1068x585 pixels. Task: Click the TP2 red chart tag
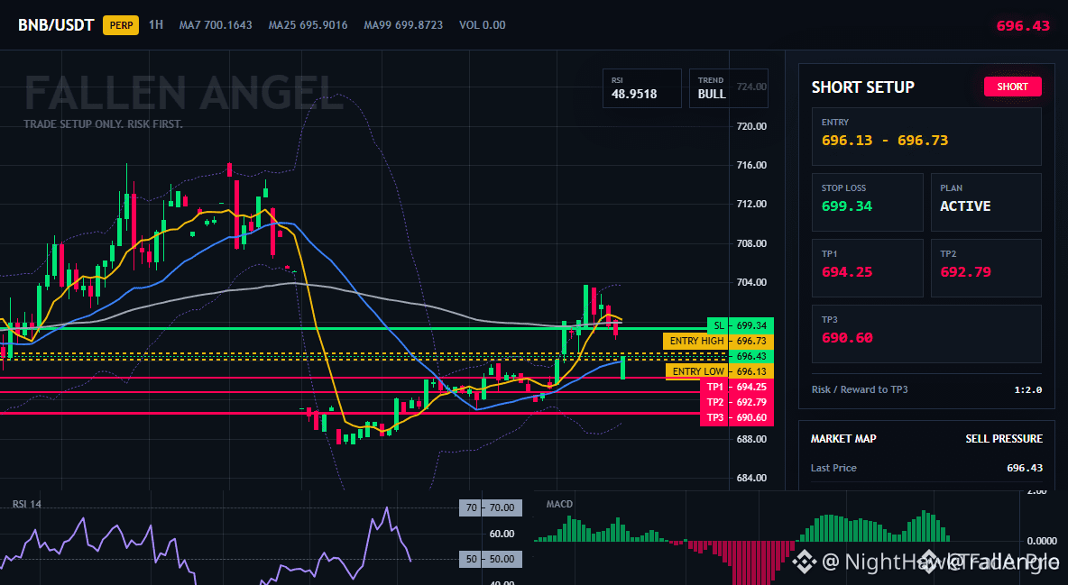(x=714, y=402)
